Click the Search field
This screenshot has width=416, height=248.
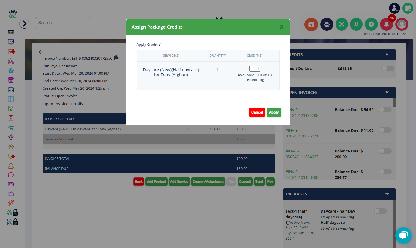pos(63,23)
